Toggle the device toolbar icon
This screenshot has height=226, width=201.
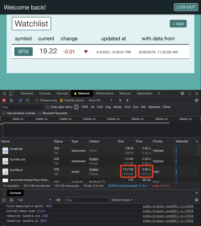point(11,94)
